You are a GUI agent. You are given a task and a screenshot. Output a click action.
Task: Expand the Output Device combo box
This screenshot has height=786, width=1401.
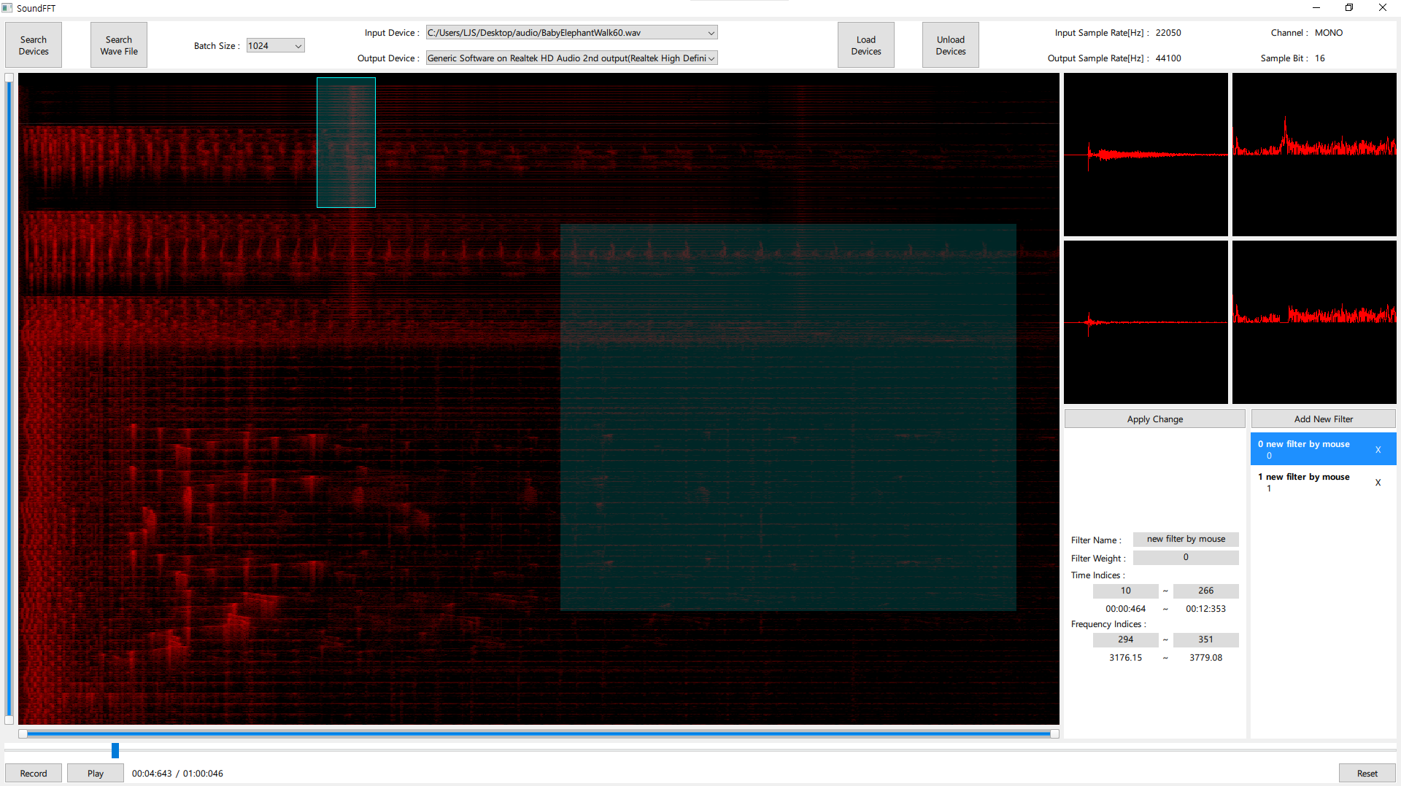pyautogui.click(x=571, y=58)
